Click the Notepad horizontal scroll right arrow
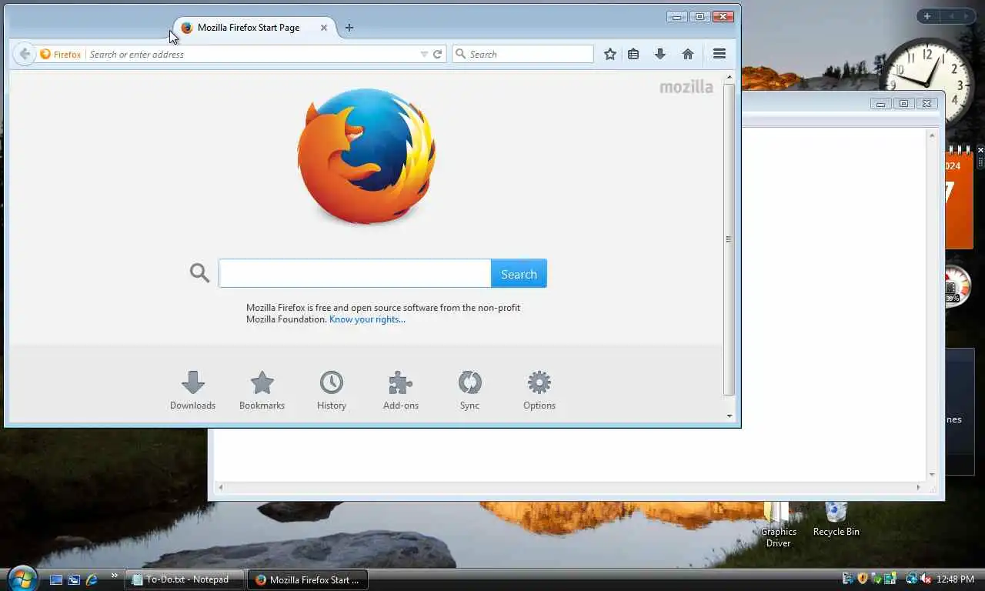Image resolution: width=985 pixels, height=591 pixels. pyautogui.click(x=918, y=487)
